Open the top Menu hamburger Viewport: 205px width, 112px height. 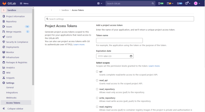24,3
